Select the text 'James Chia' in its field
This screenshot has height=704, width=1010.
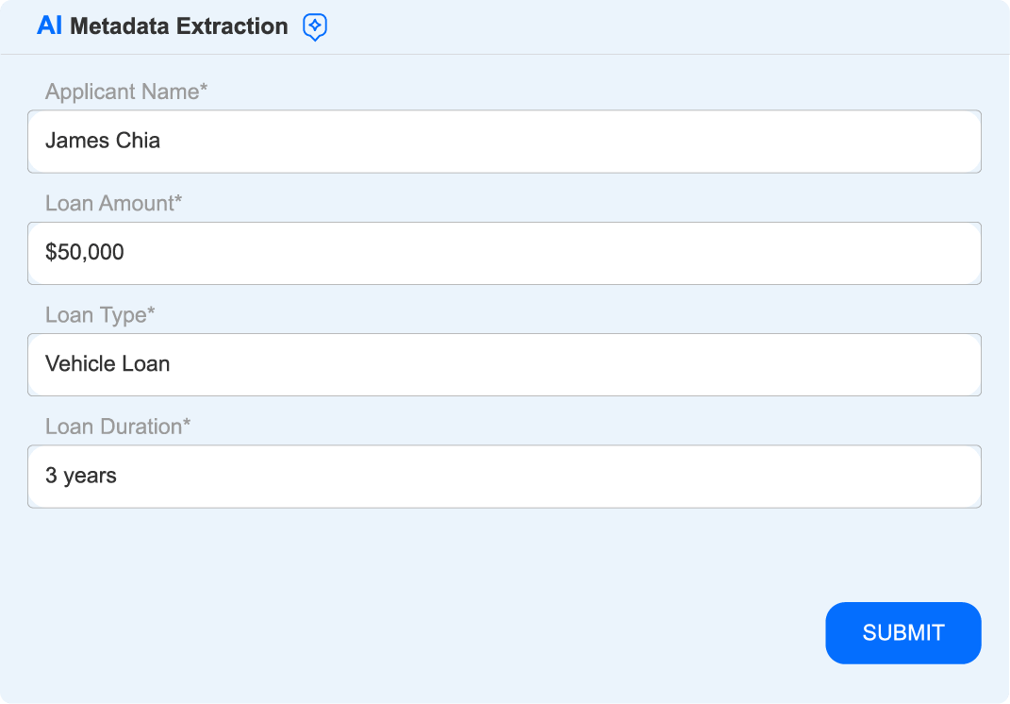tap(103, 141)
